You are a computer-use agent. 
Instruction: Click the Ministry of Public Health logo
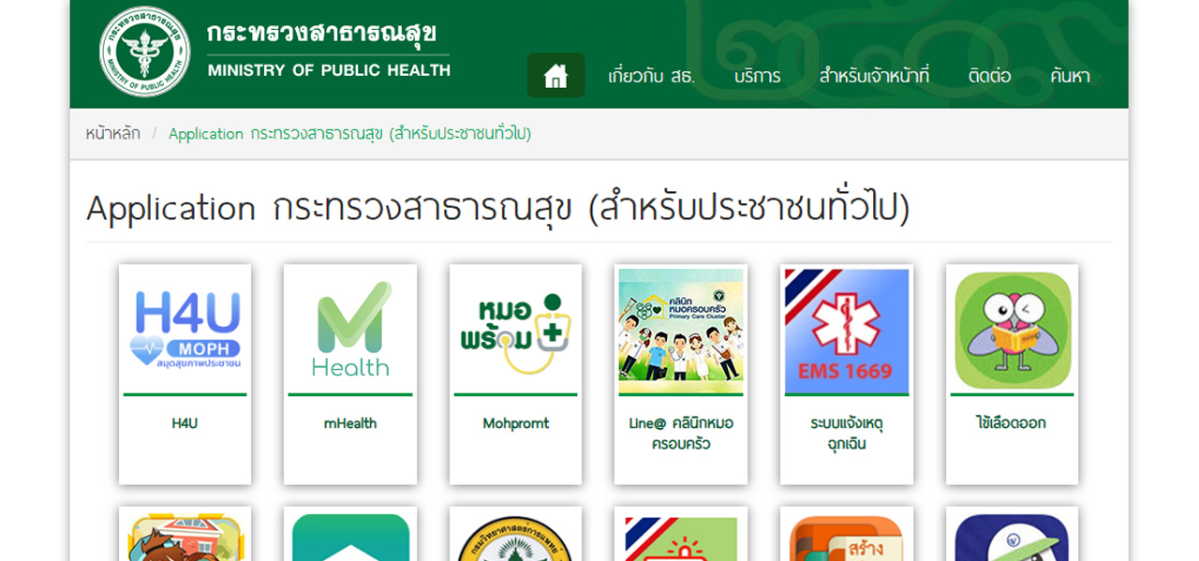coord(144,52)
